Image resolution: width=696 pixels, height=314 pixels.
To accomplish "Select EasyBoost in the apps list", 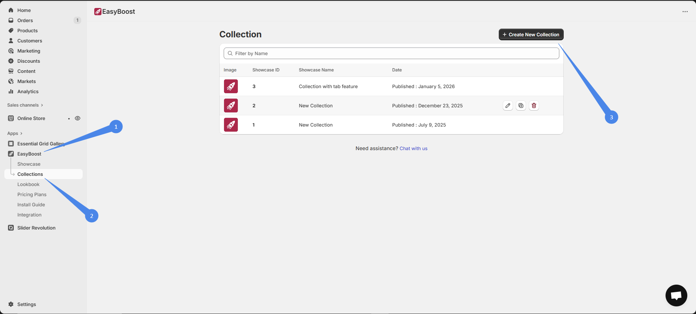I will point(29,154).
